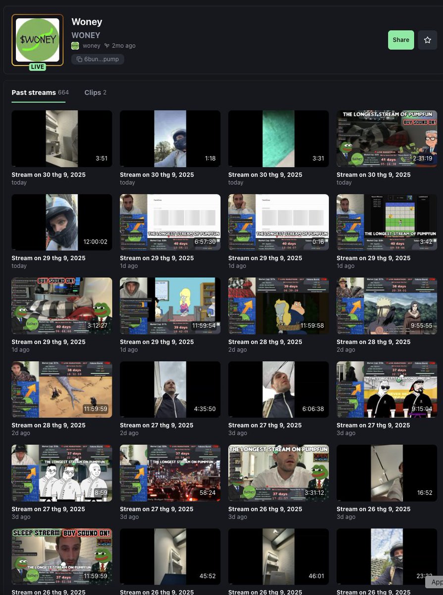Open the 3:42 stream thumbnail
The width and height of the screenshot is (443, 595).
point(387,222)
